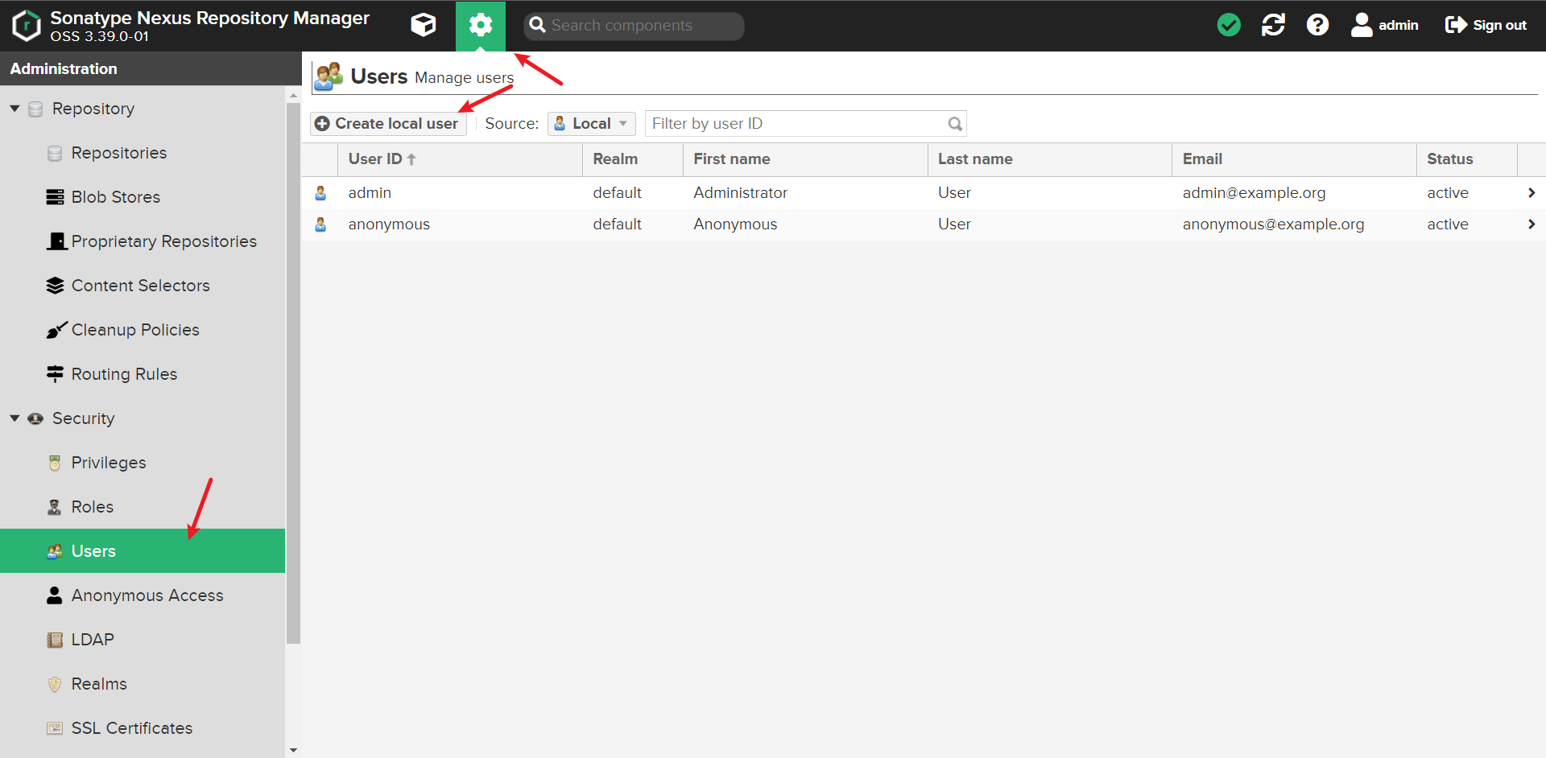
Task: Select Users in the Security menu
Action: click(x=143, y=551)
